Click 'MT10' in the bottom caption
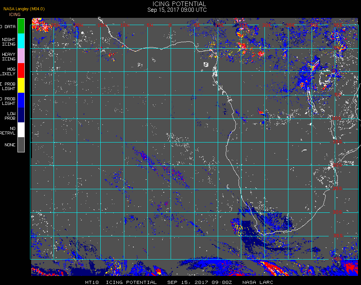This screenshot has width=361, height=285. (92, 282)
